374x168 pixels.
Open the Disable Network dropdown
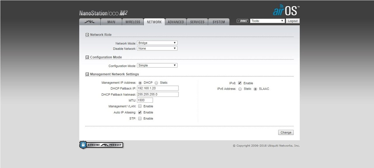[x=157, y=48]
